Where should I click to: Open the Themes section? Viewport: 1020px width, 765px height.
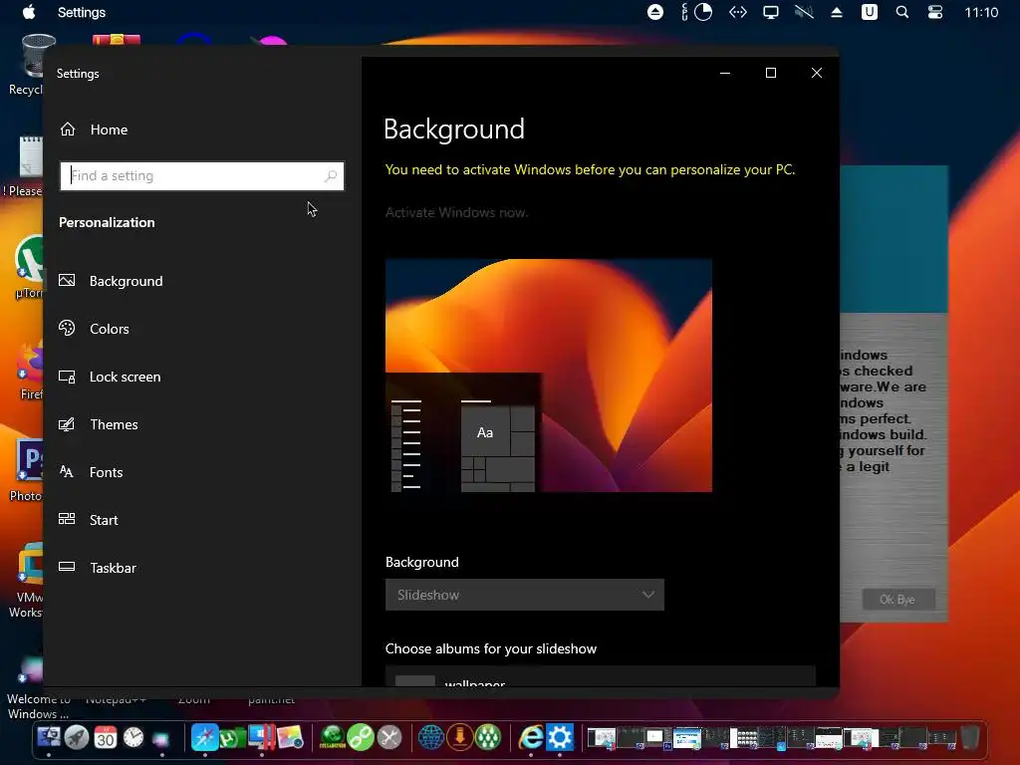pos(114,424)
